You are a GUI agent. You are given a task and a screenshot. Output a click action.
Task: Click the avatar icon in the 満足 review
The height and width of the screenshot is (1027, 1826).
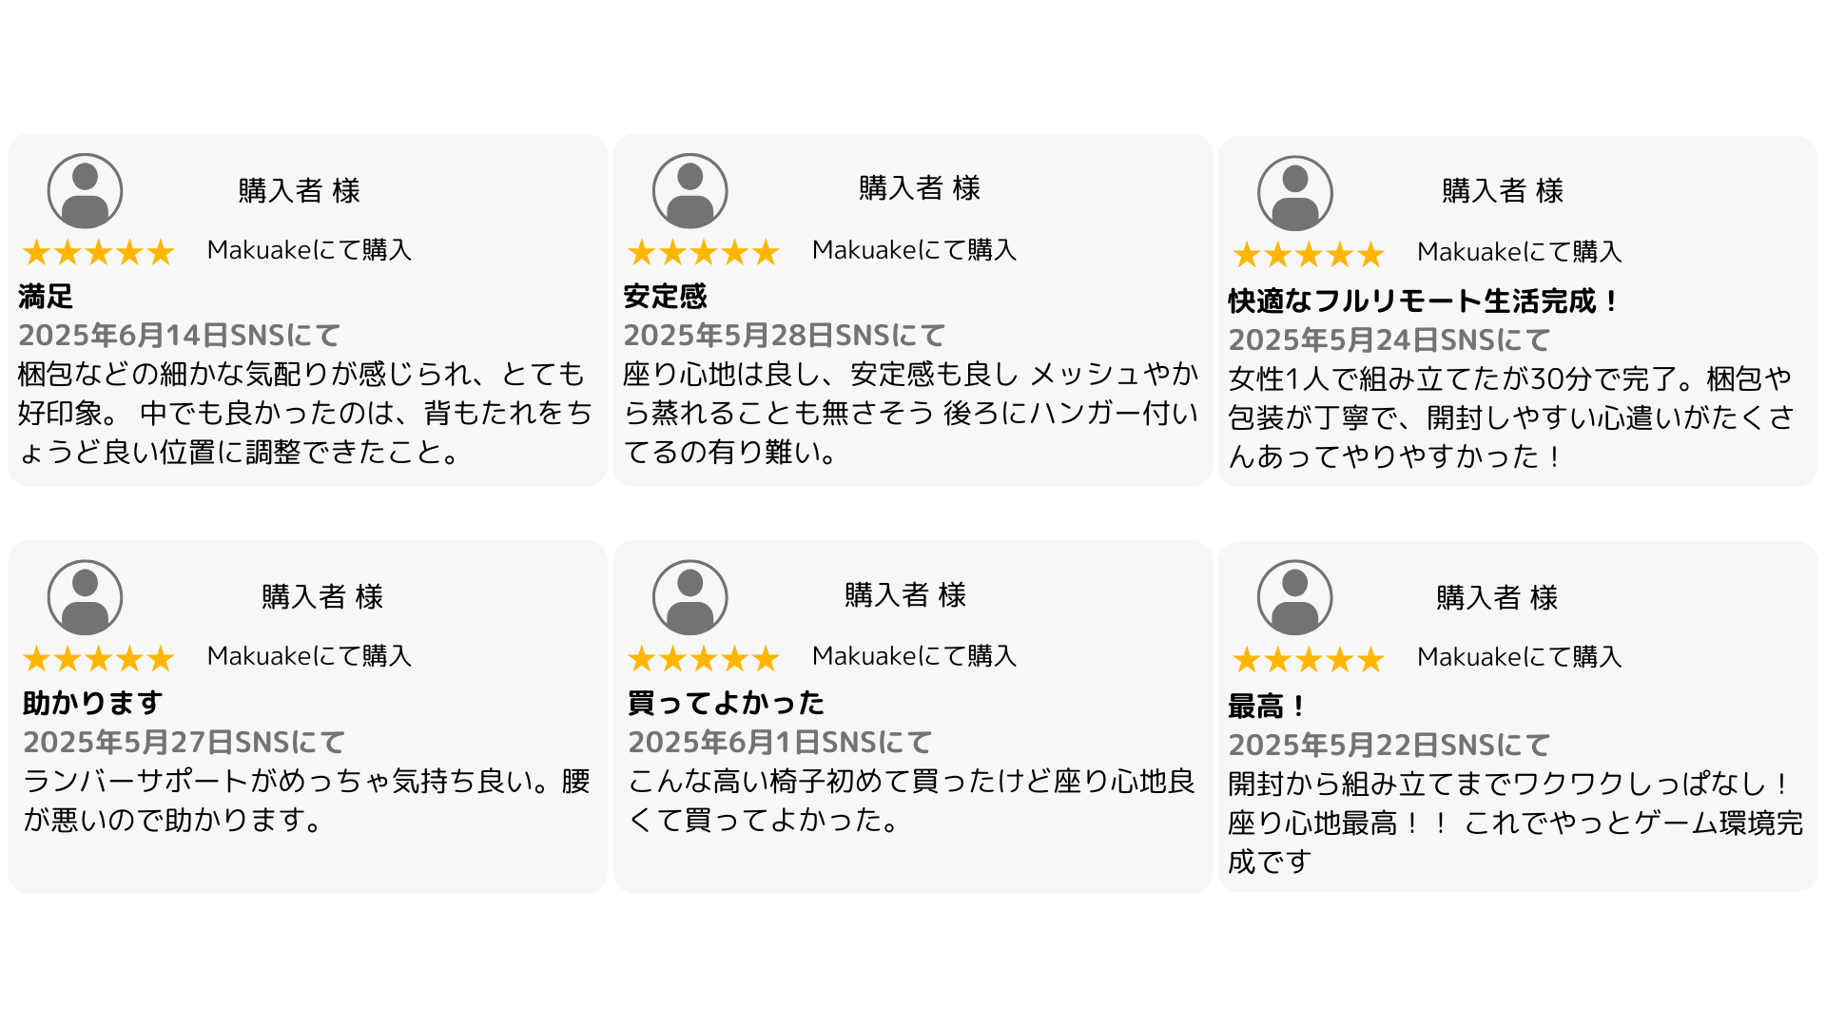click(85, 191)
